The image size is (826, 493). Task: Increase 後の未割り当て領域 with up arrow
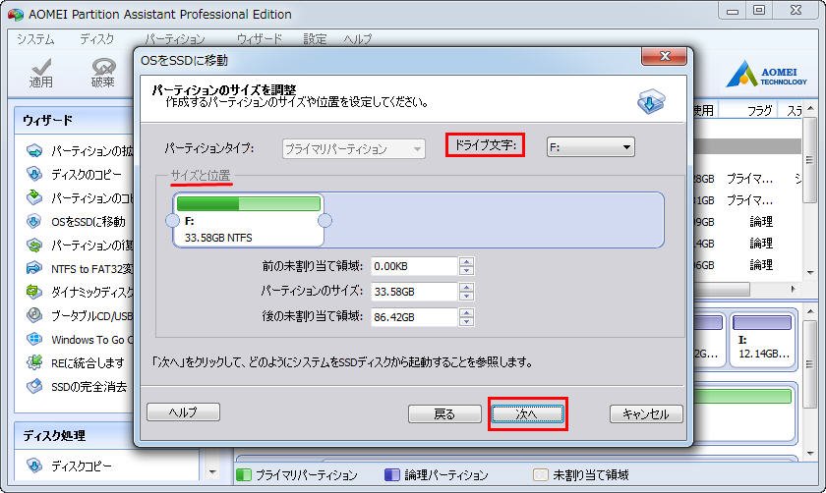click(466, 312)
